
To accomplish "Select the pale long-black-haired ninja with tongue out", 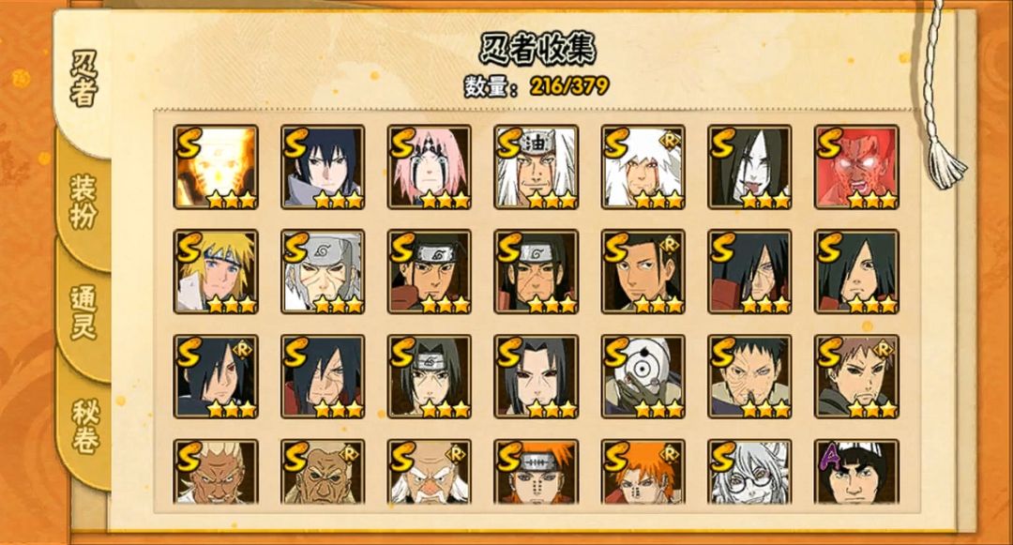I will 749,167.
